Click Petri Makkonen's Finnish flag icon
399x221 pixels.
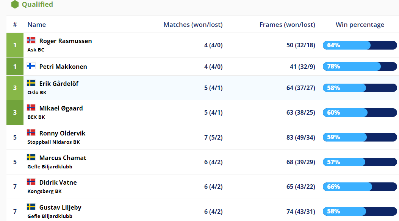(31, 66)
